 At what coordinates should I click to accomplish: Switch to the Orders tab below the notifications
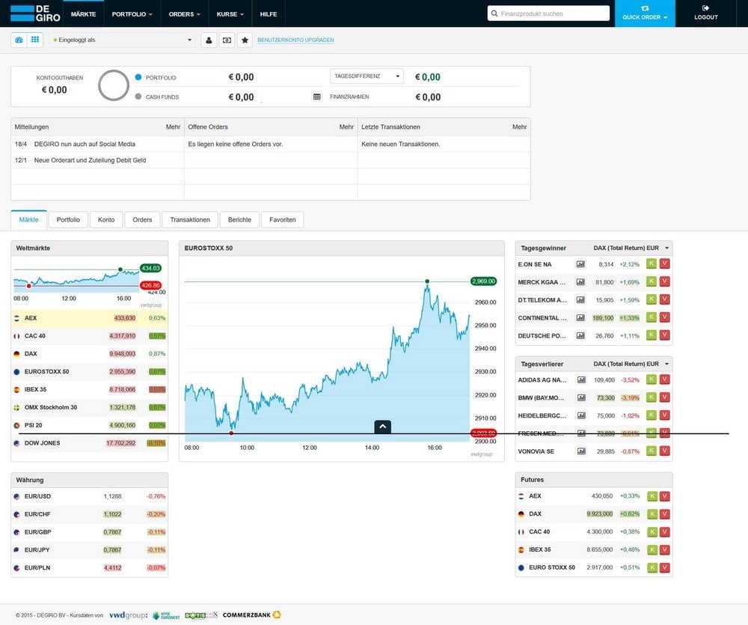coord(142,219)
